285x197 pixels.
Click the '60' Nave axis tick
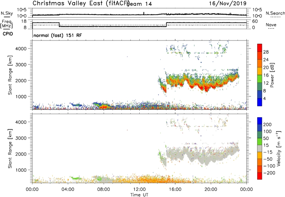tap(255, 21)
